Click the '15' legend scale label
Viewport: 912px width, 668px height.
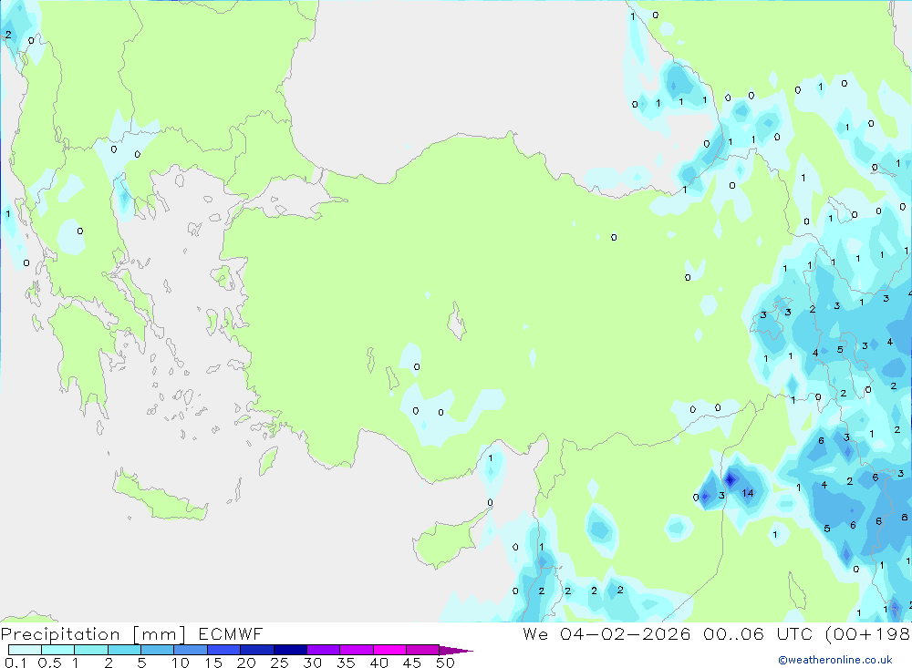point(213,663)
